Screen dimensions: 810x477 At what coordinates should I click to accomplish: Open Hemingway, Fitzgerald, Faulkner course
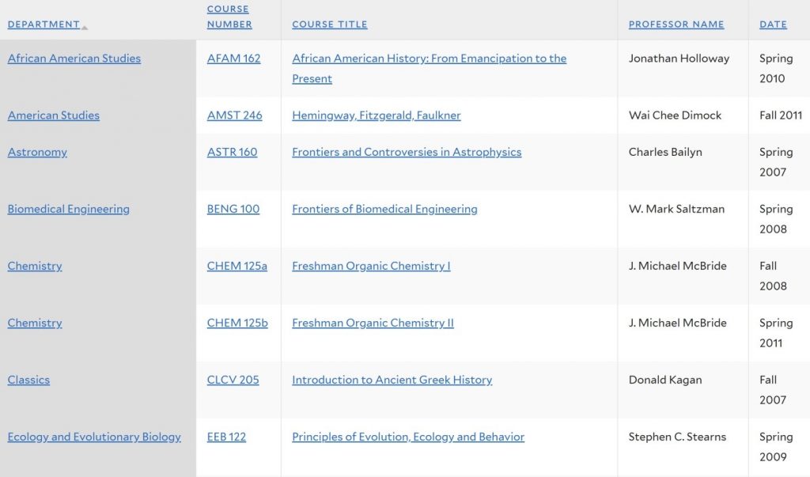click(376, 115)
